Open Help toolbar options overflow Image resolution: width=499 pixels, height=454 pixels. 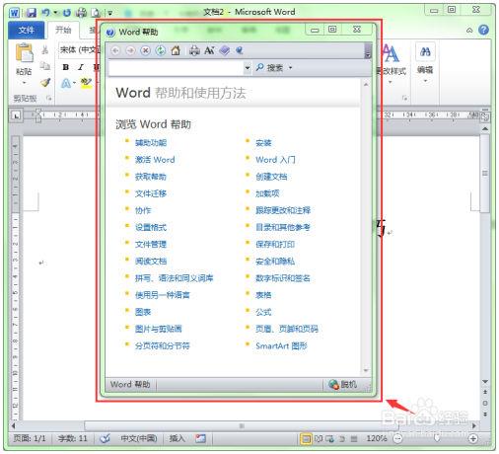[x=368, y=51]
